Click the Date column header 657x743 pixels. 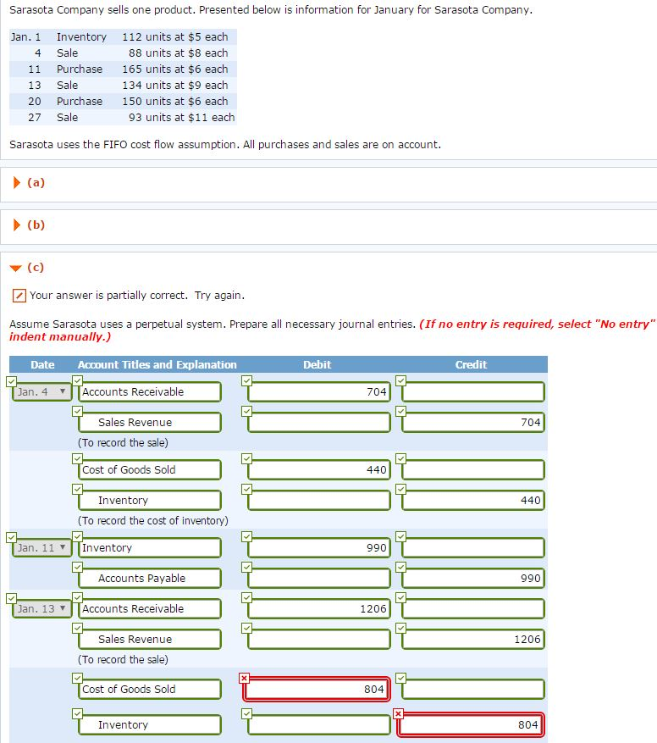pyautogui.click(x=42, y=364)
